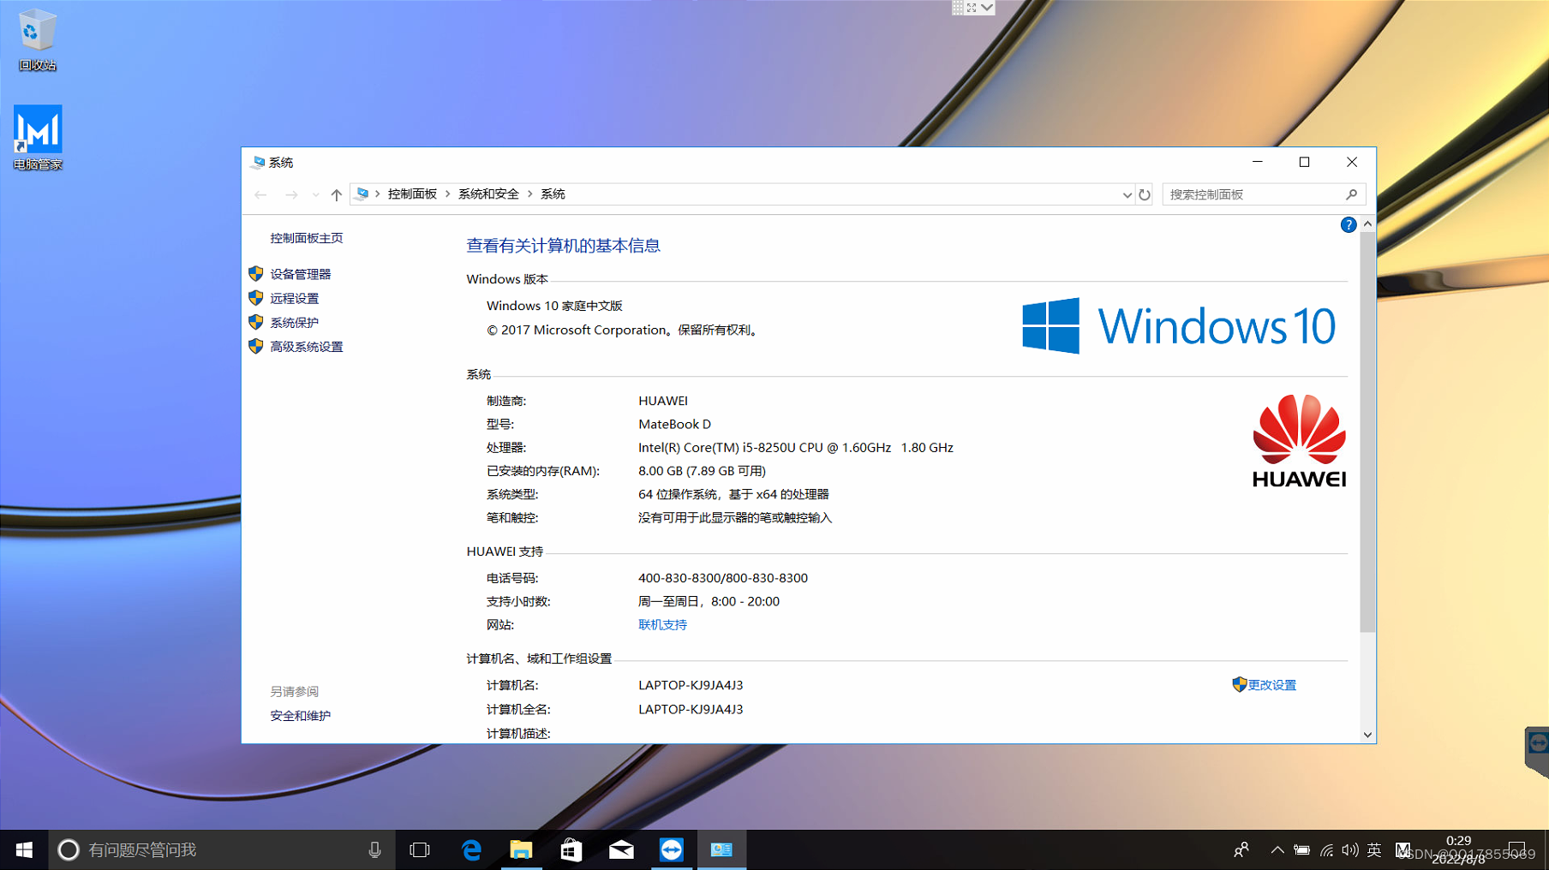Show hidden tray icons chevron
This screenshot has height=870, width=1549.
click(1277, 849)
